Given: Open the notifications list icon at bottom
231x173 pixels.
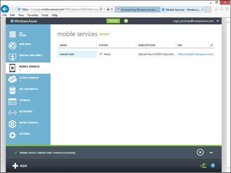Looking at the screenshot, I should click(x=203, y=166).
